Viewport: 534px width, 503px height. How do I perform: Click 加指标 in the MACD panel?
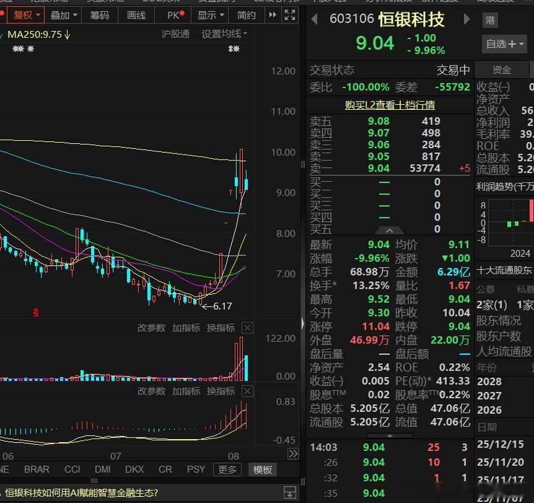(x=186, y=391)
